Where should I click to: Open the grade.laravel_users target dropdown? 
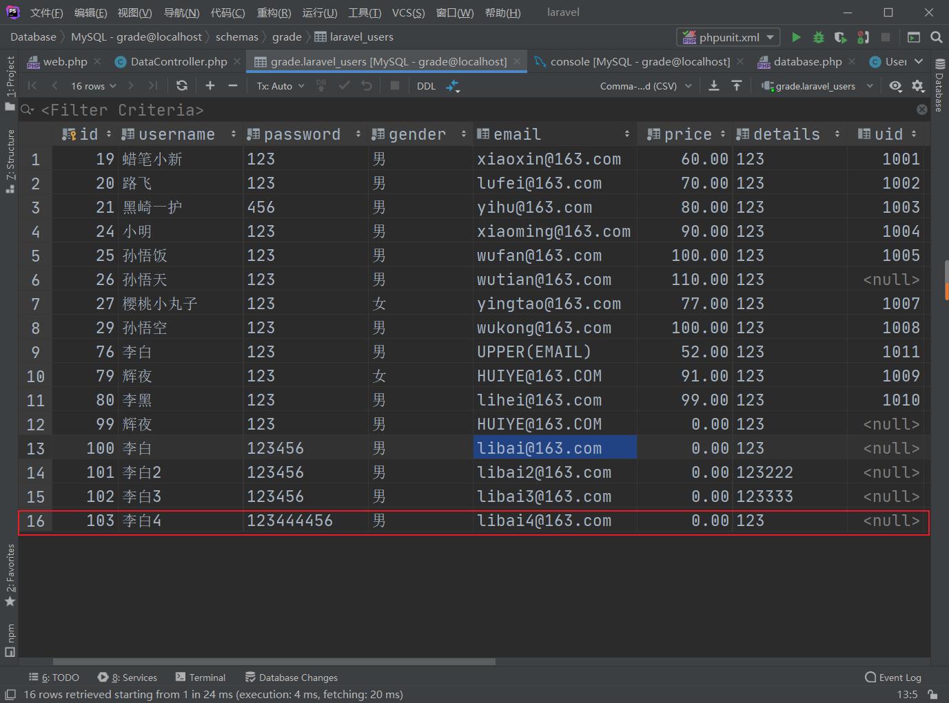(x=817, y=86)
